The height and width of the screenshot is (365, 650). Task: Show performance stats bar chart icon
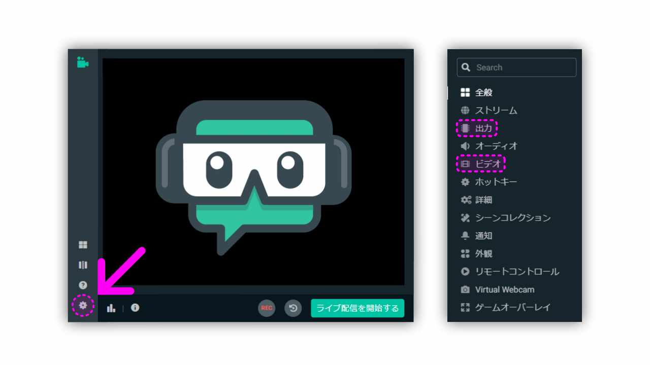tap(111, 308)
